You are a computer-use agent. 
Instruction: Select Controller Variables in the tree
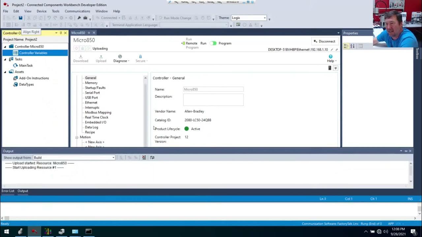pyautogui.click(x=33, y=53)
